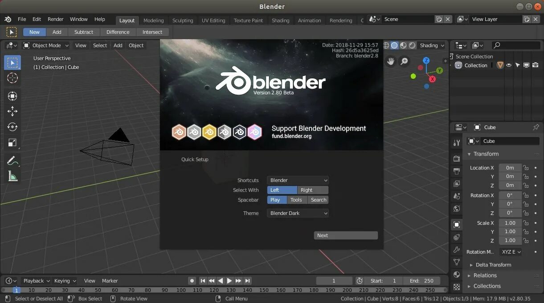Jump to the timeline end frame button
Image resolution: width=544 pixels, height=303 pixels.
click(x=248, y=281)
